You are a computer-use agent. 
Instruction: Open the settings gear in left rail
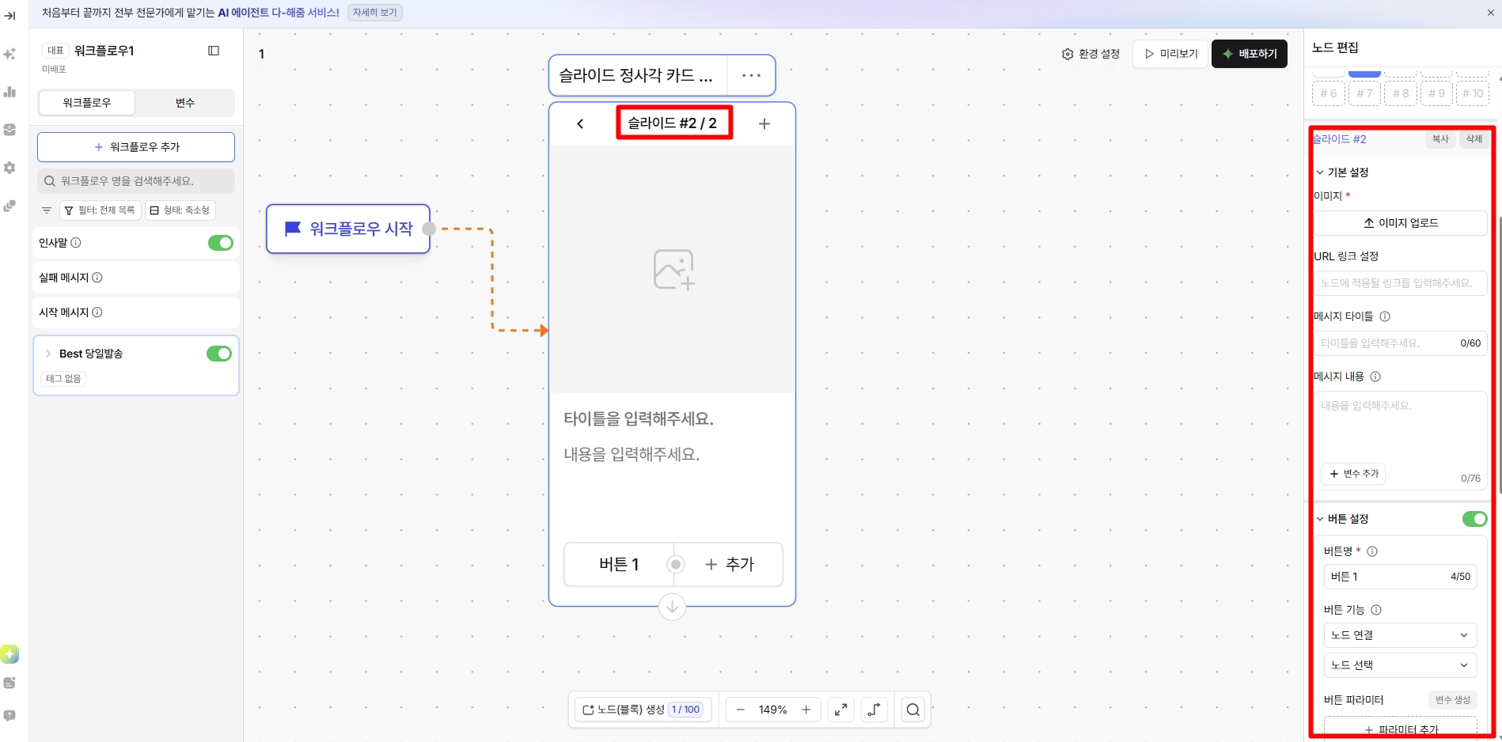pos(9,168)
